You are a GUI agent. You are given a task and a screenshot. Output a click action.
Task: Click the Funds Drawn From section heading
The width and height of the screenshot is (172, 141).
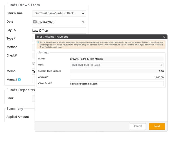(23, 5)
